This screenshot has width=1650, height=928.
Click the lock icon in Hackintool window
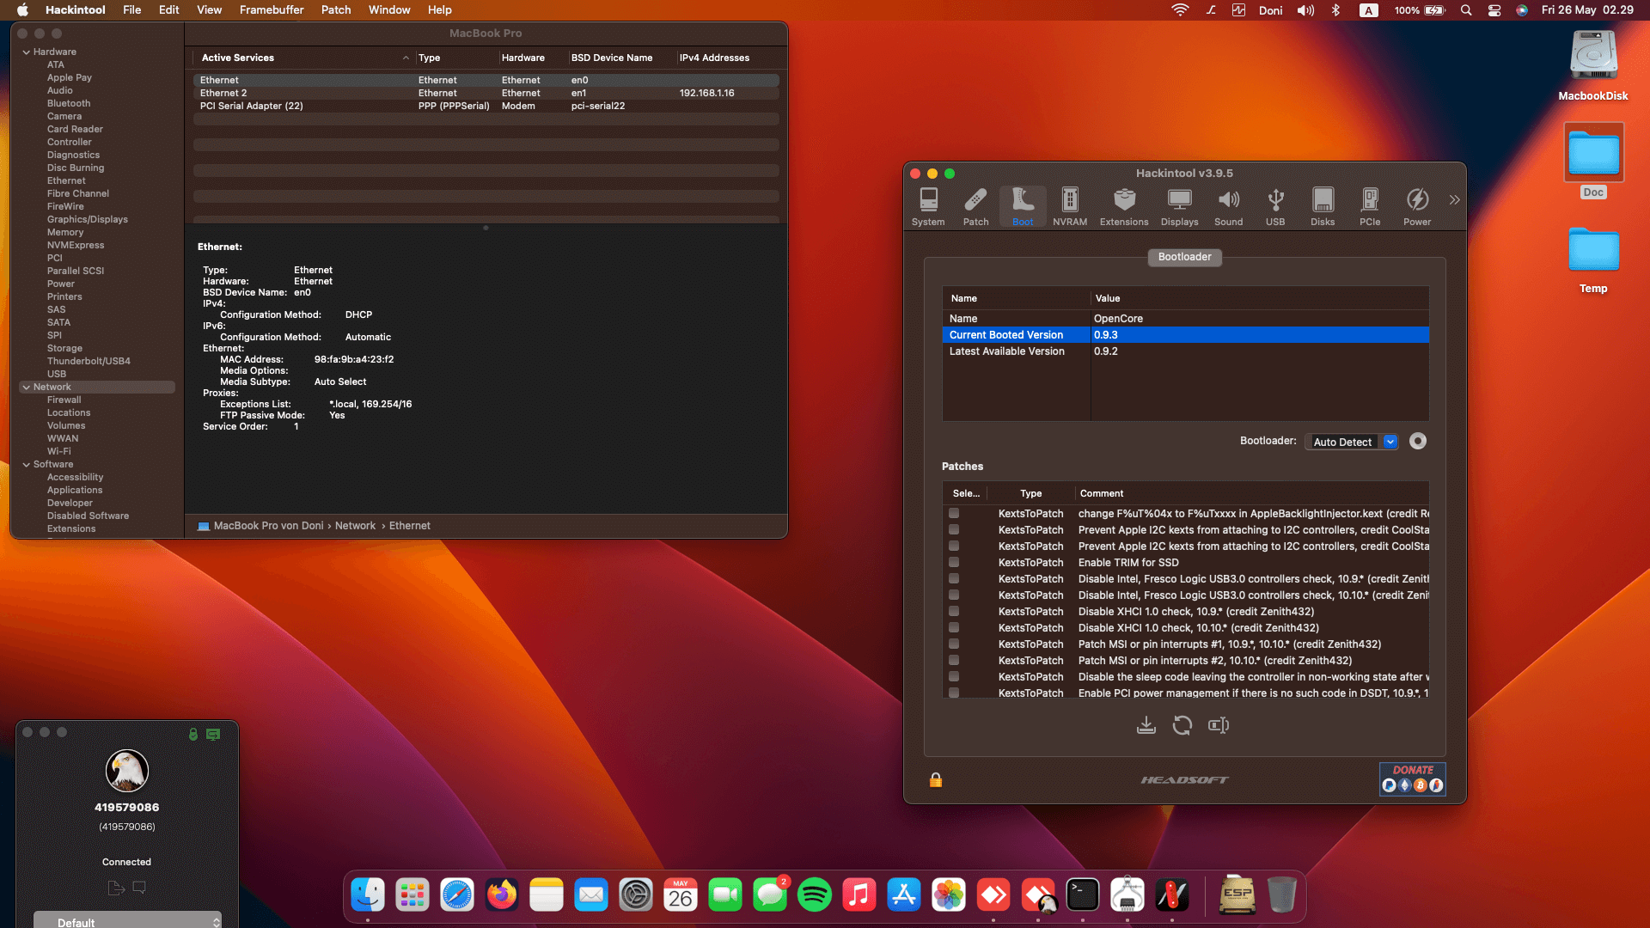click(x=936, y=779)
